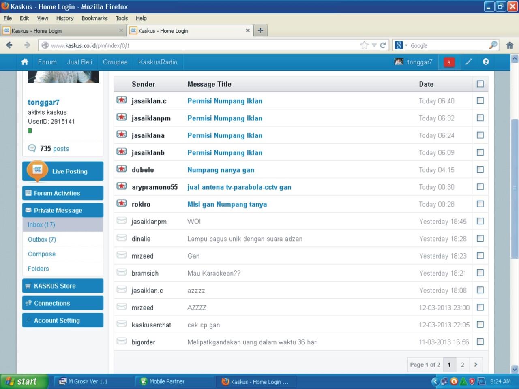Viewport: 519px width, 389px height.
Task: Click the Live Posting button
Action: [x=63, y=171]
